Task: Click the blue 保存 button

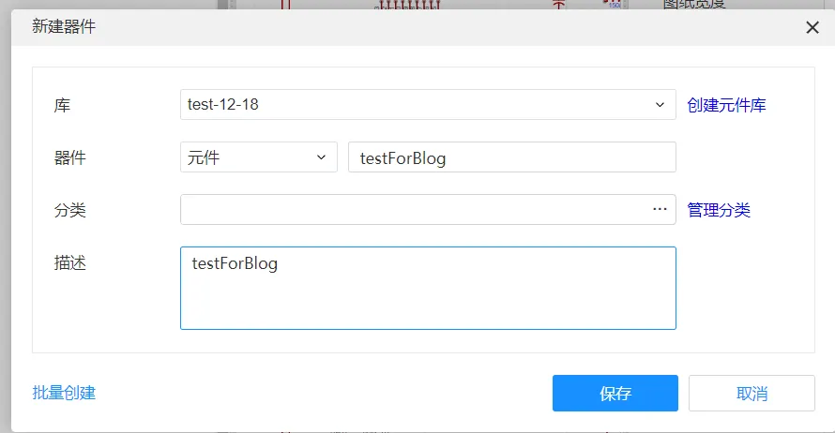Action: pos(615,393)
